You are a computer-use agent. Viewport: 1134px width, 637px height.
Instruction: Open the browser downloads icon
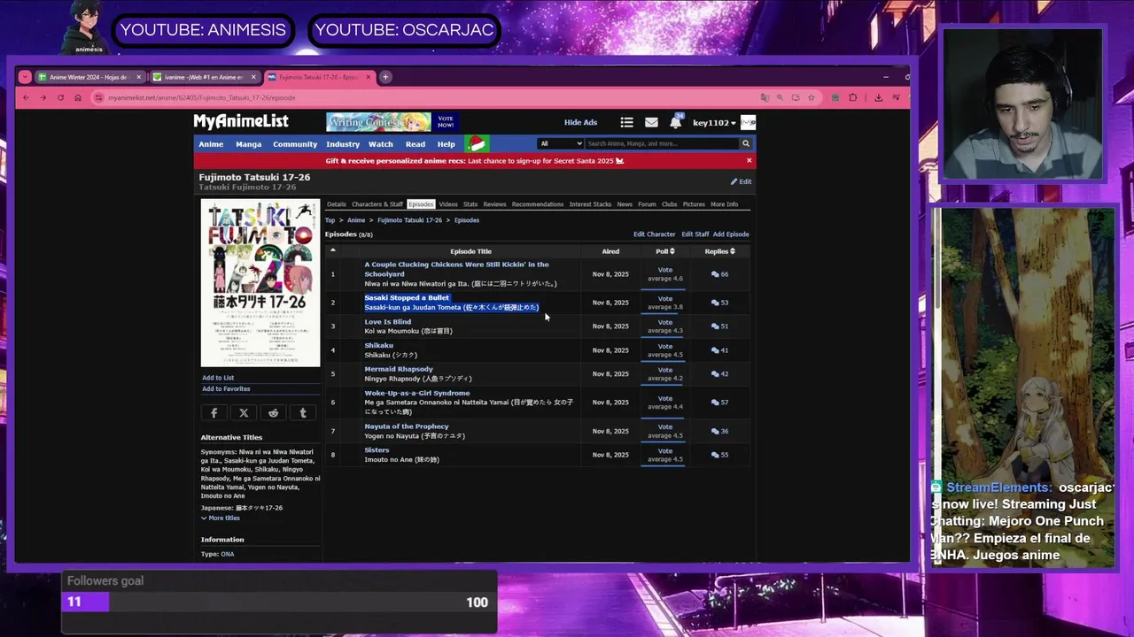click(878, 97)
